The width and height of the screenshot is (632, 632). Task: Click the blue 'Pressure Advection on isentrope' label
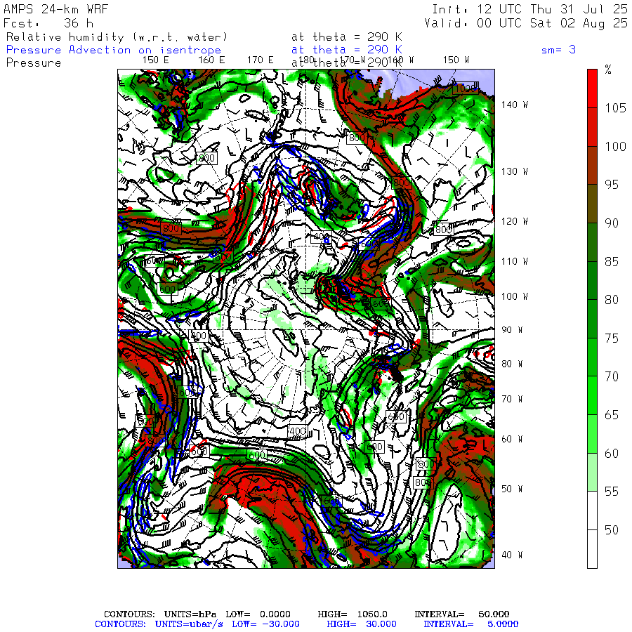pos(114,50)
